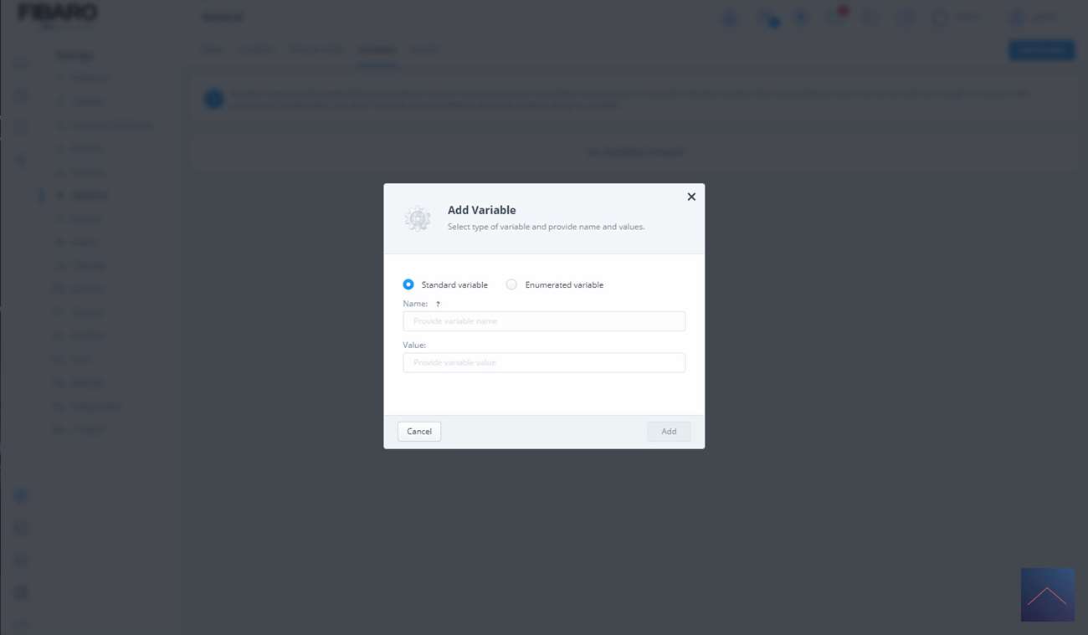This screenshot has height=635, width=1088.
Task: Choose the Enumerated variable option
Action: click(x=511, y=284)
